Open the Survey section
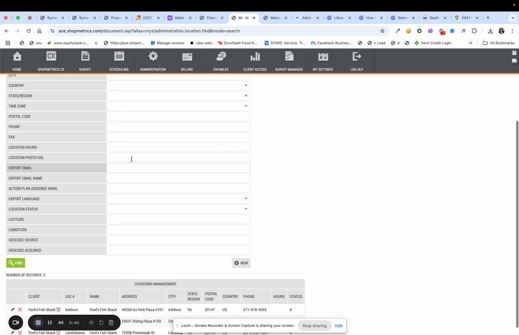 click(x=85, y=61)
